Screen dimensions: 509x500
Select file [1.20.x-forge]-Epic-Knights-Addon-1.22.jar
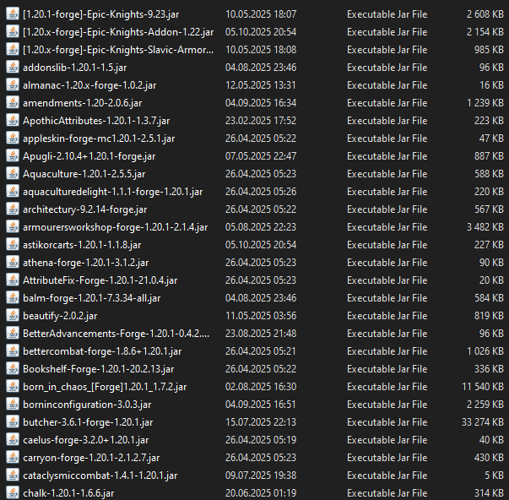coord(118,32)
